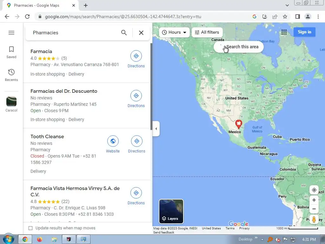This screenshot has height=244, width=325.
Task: Open the Windows Start menu
Action: tap(8, 239)
